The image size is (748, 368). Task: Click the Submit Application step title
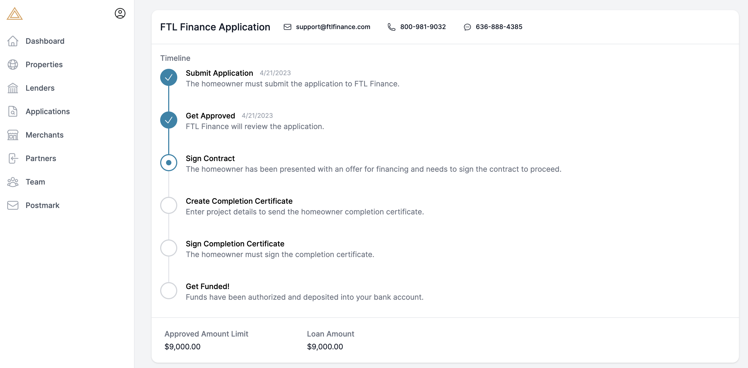point(219,73)
